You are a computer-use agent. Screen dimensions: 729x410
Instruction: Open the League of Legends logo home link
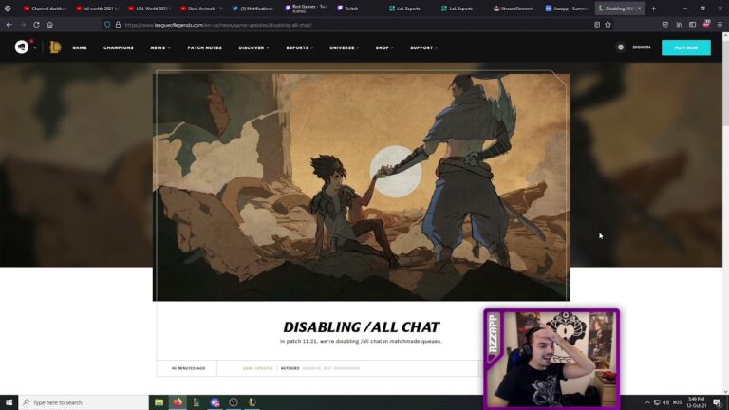pos(55,47)
